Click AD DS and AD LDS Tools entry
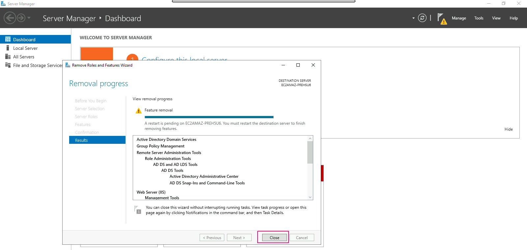527x250 pixels. (x=175, y=165)
